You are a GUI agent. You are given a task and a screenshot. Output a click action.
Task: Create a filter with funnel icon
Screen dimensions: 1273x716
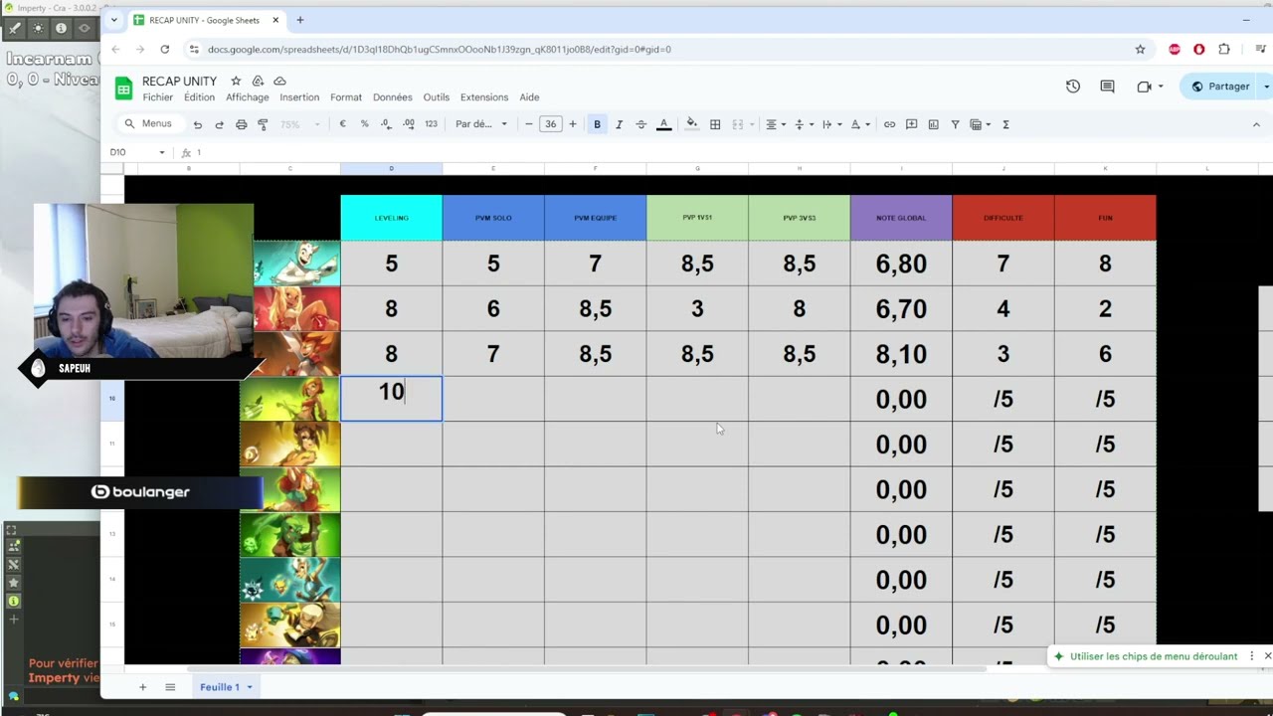pos(955,124)
